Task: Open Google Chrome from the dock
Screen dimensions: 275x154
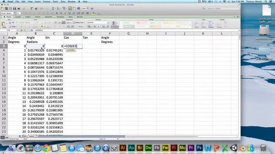Action: click(x=46, y=148)
